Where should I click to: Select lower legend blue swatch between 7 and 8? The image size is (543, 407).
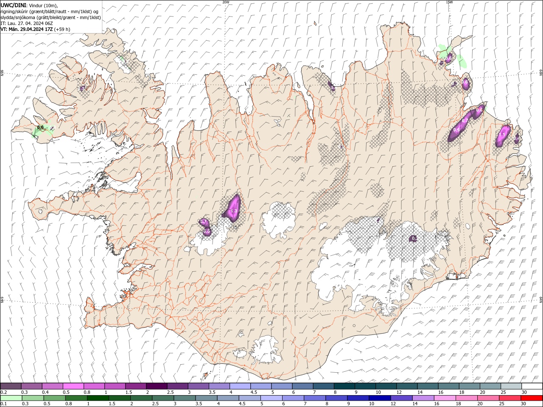315,398
